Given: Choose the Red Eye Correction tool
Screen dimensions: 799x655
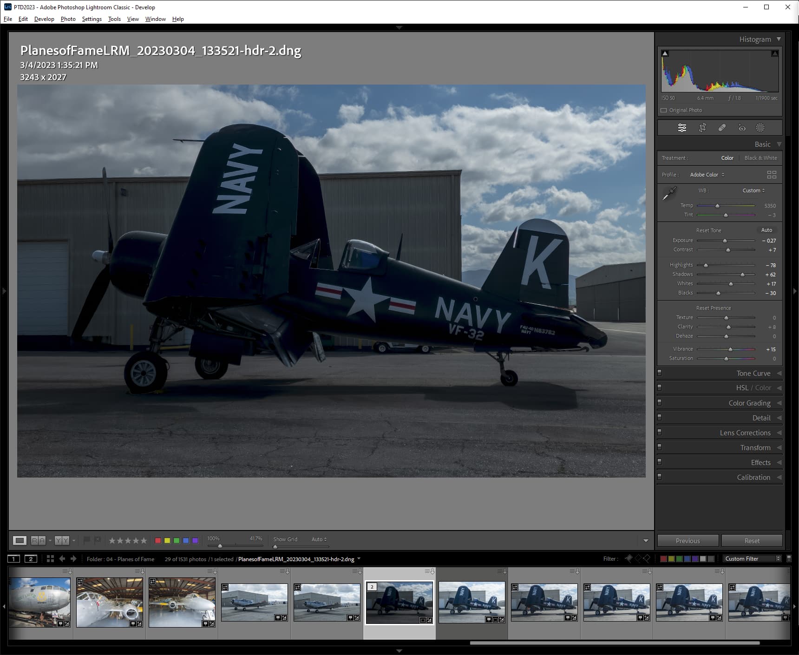Looking at the screenshot, I should point(742,128).
